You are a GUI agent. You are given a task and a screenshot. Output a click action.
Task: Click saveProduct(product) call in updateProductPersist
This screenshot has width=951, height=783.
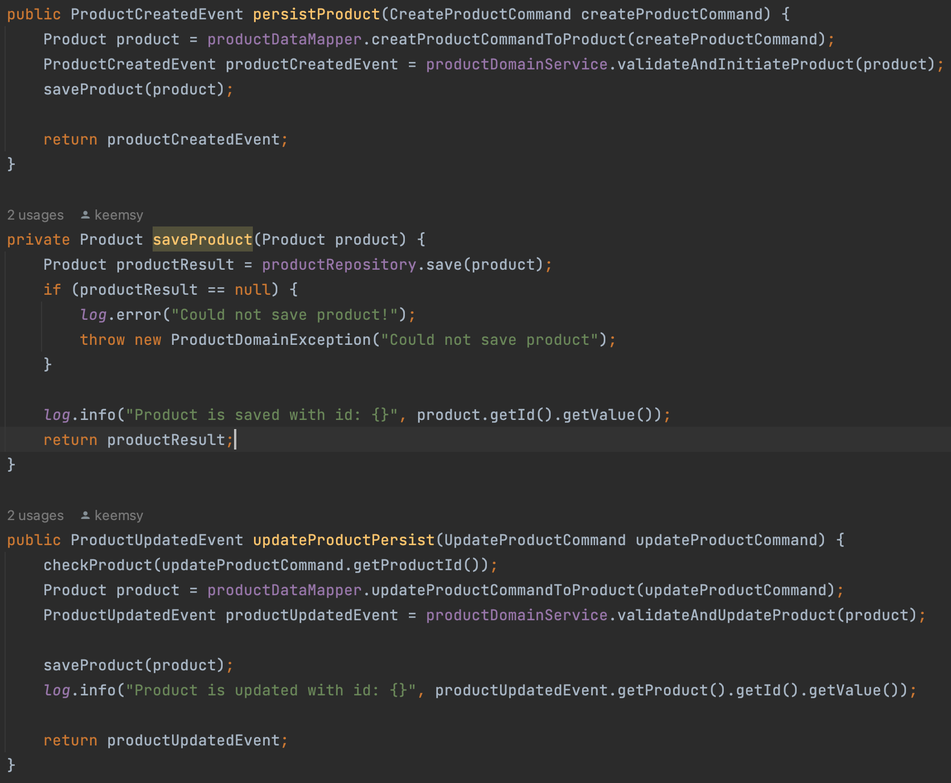tap(134, 665)
